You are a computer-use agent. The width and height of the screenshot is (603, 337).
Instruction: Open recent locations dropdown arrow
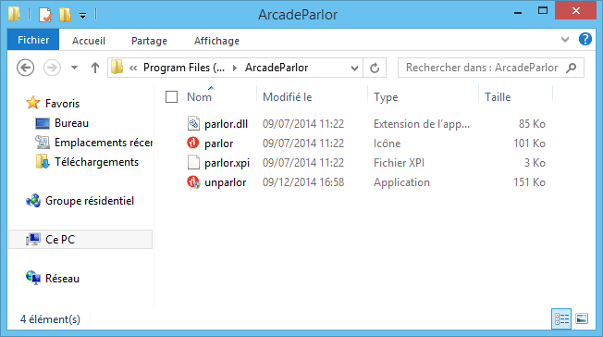(x=74, y=68)
